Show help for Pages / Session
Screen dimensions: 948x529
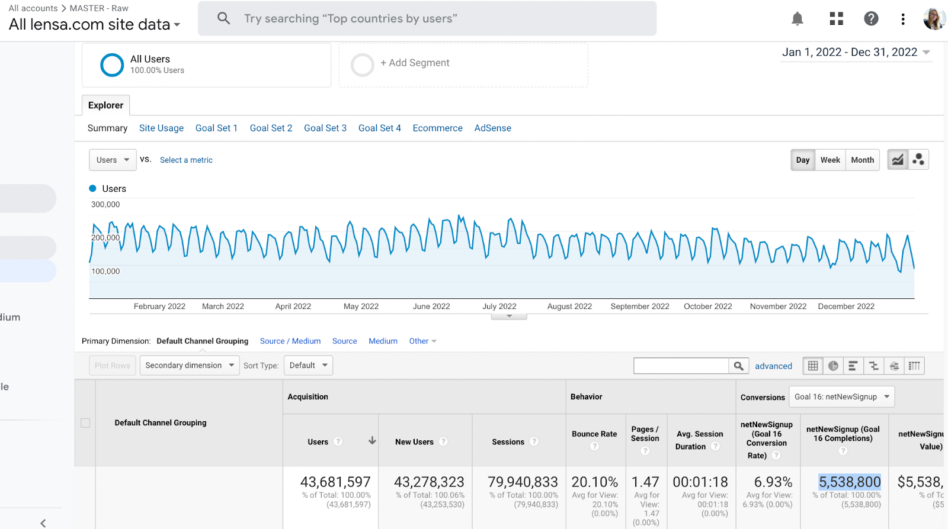[x=645, y=451]
